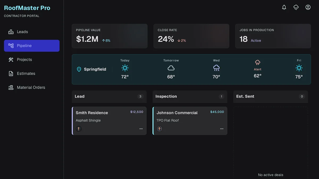Open the notifications bell icon
The height and width of the screenshot is (179, 319).
(284, 7)
